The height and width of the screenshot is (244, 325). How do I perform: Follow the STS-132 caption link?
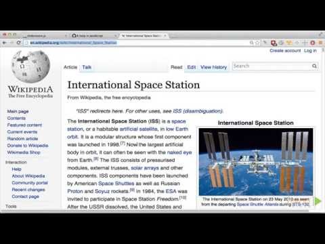pyautogui.click(x=301, y=205)
